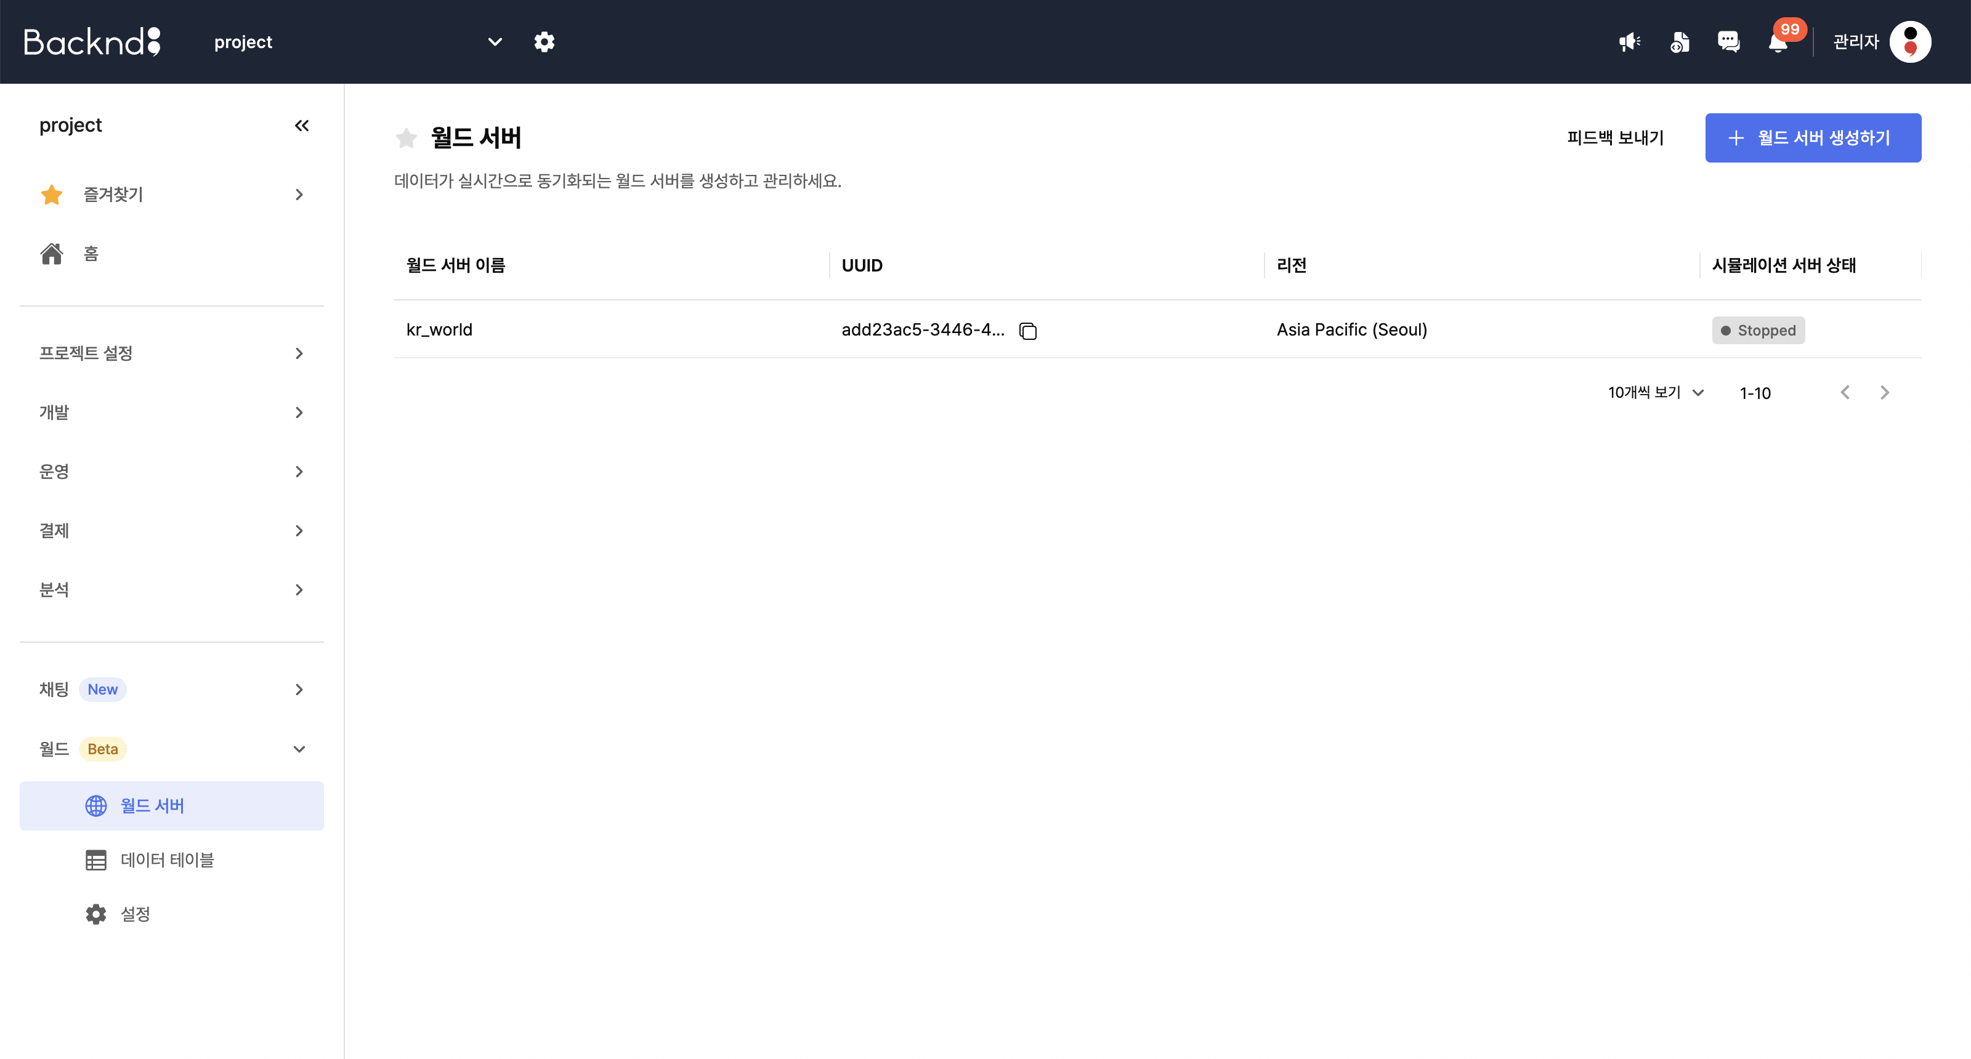
Task: Click the chat message bubble icon
Action: click(x=1727, y=42)
